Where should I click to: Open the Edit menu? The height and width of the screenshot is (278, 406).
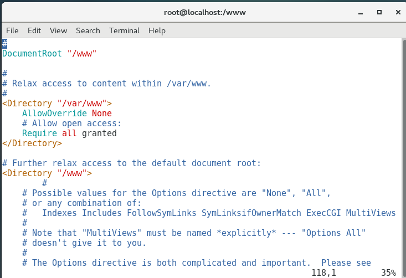coord(34,30)
